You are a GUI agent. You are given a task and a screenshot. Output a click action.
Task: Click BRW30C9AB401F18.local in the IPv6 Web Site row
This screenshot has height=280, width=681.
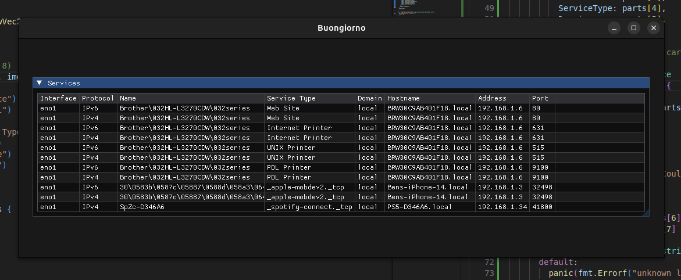430,108
